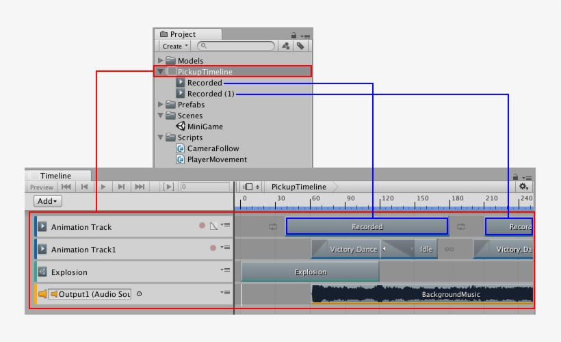Click PickupTimeline breadcrumb label

click(x=299, y=187)
